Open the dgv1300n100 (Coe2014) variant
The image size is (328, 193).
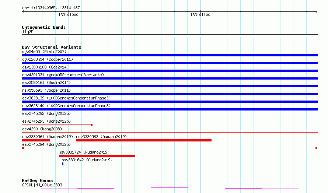point(45,67)
